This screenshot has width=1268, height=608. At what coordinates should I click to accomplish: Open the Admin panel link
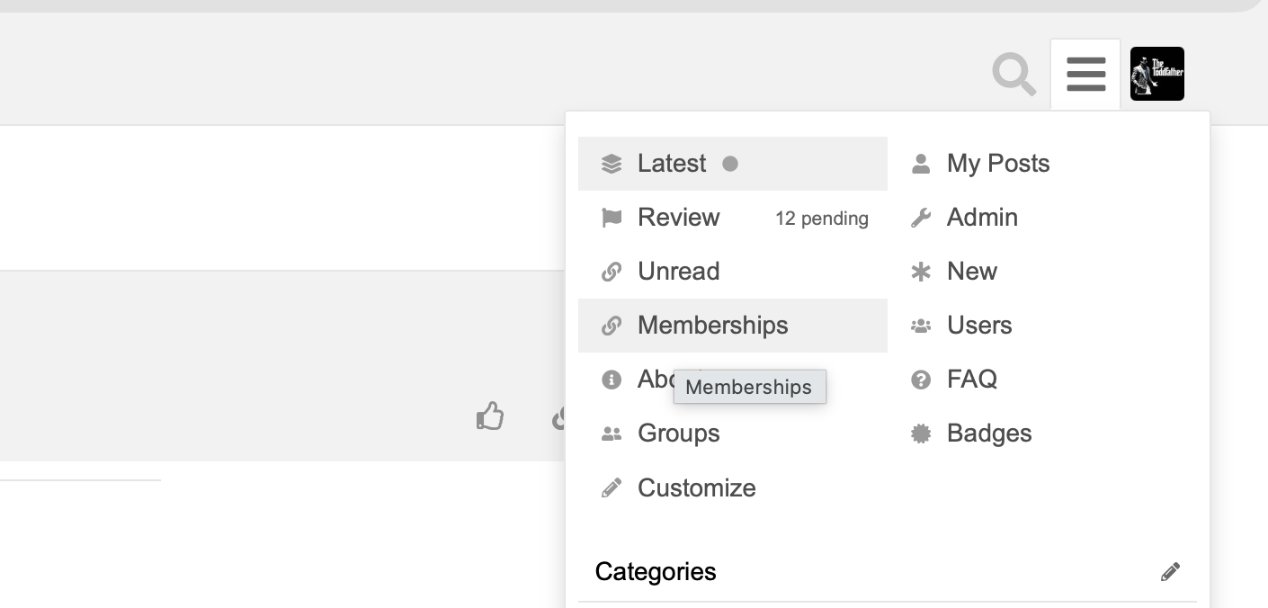(x=981, y=218)
